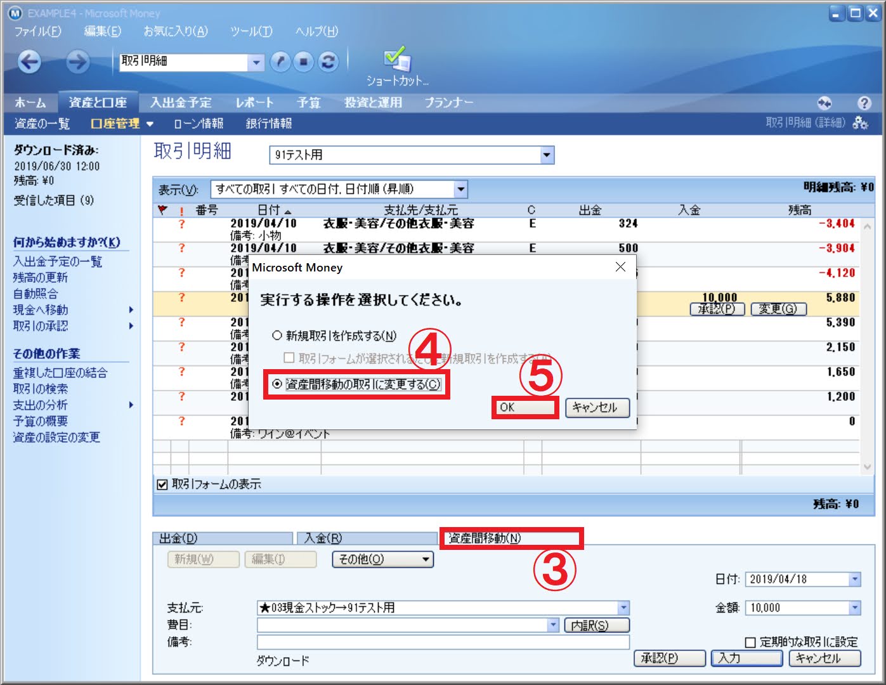Toggle 取引フォームが選択される checkbox in dialog
Screen dimensions: 886x685
tap(289, 358)
